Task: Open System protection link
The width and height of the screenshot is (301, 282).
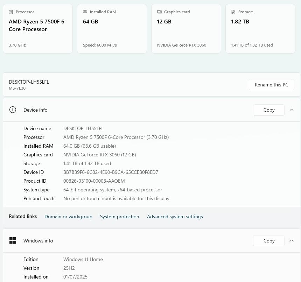Action: 120,217
